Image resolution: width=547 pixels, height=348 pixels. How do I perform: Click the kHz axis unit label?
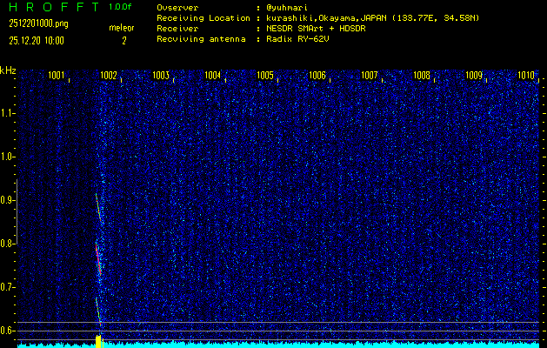8,70
